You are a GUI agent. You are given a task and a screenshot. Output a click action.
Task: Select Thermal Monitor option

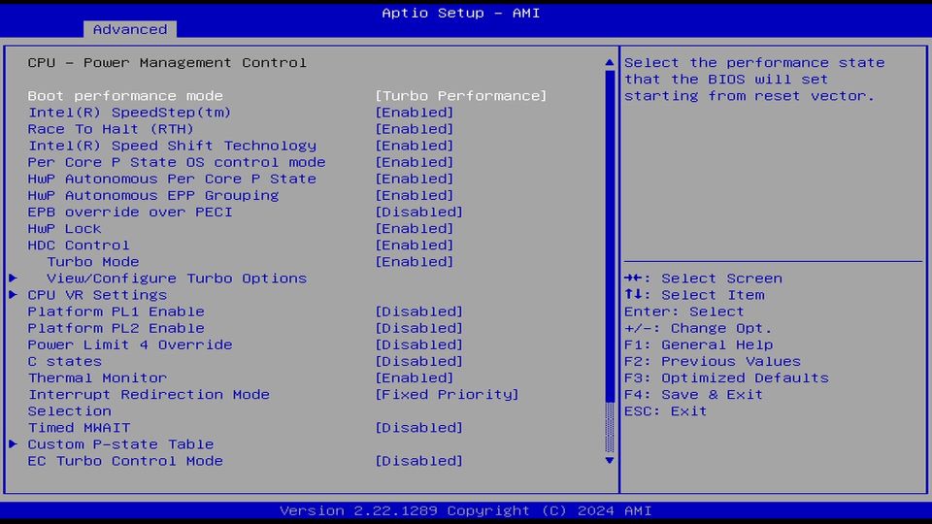(x=97, y=378)
